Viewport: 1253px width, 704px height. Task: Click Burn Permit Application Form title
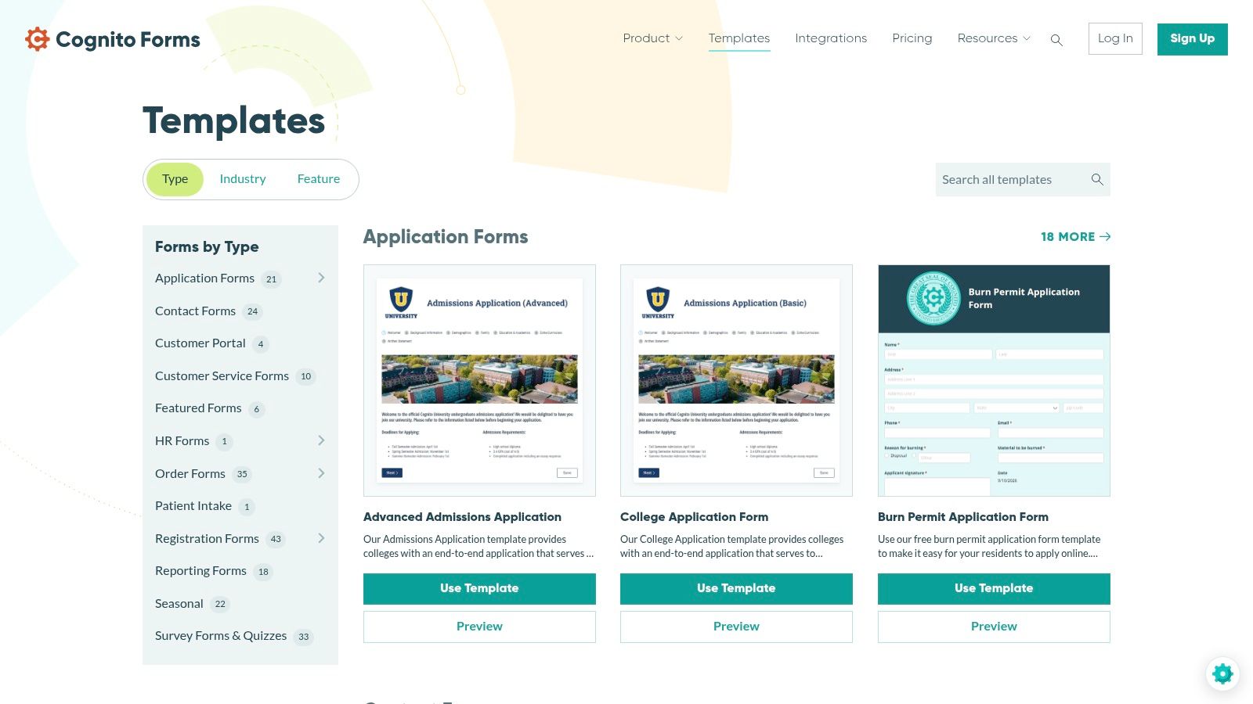(x=963, y=517)
